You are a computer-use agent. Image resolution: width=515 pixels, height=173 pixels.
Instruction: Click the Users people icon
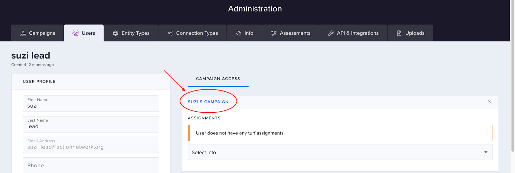click(x=76, y=33)
